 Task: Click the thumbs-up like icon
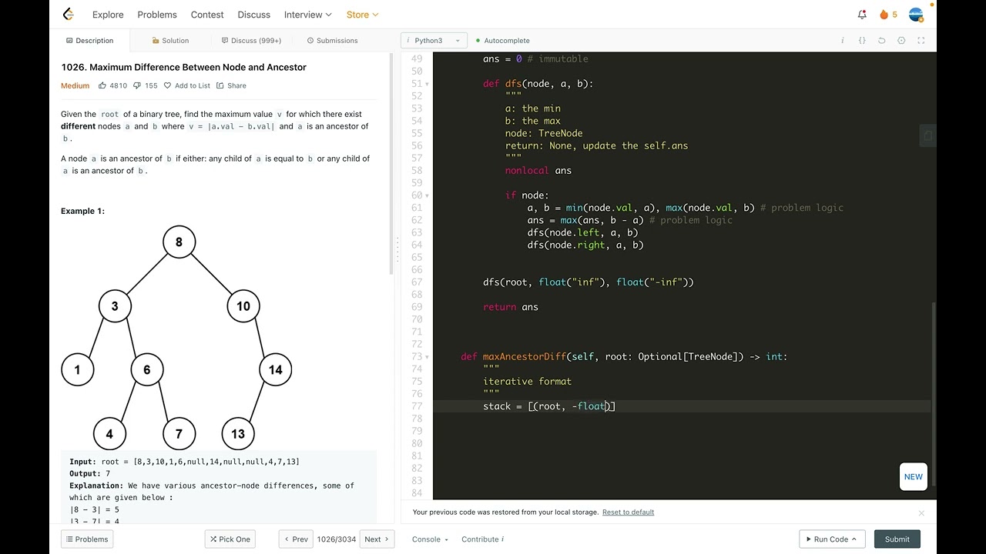pyautogui.click(x=102, y=85)
